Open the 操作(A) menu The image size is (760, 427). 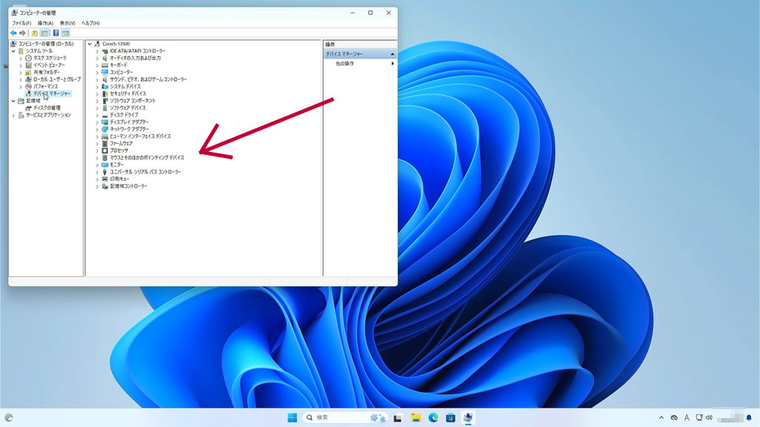(x=46, y=23)
